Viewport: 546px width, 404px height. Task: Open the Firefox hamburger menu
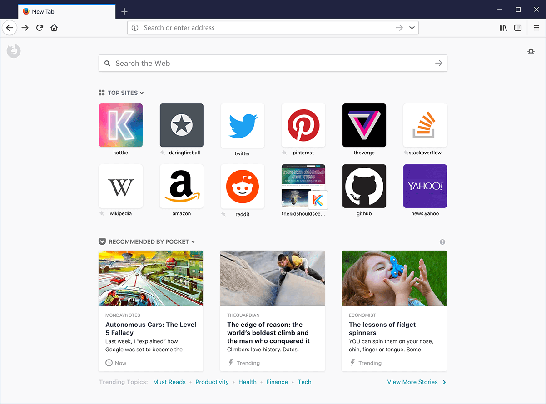click(536, 28)
